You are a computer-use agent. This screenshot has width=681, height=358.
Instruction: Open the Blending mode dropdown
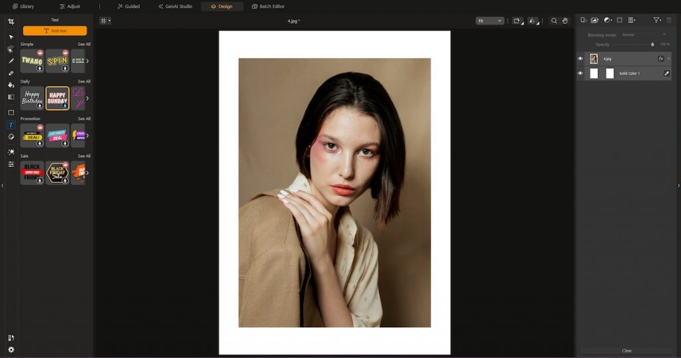point(643,35)
